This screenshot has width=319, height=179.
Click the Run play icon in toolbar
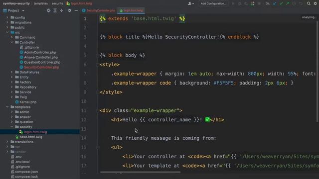pyautogui.click(x=233, y=3)
